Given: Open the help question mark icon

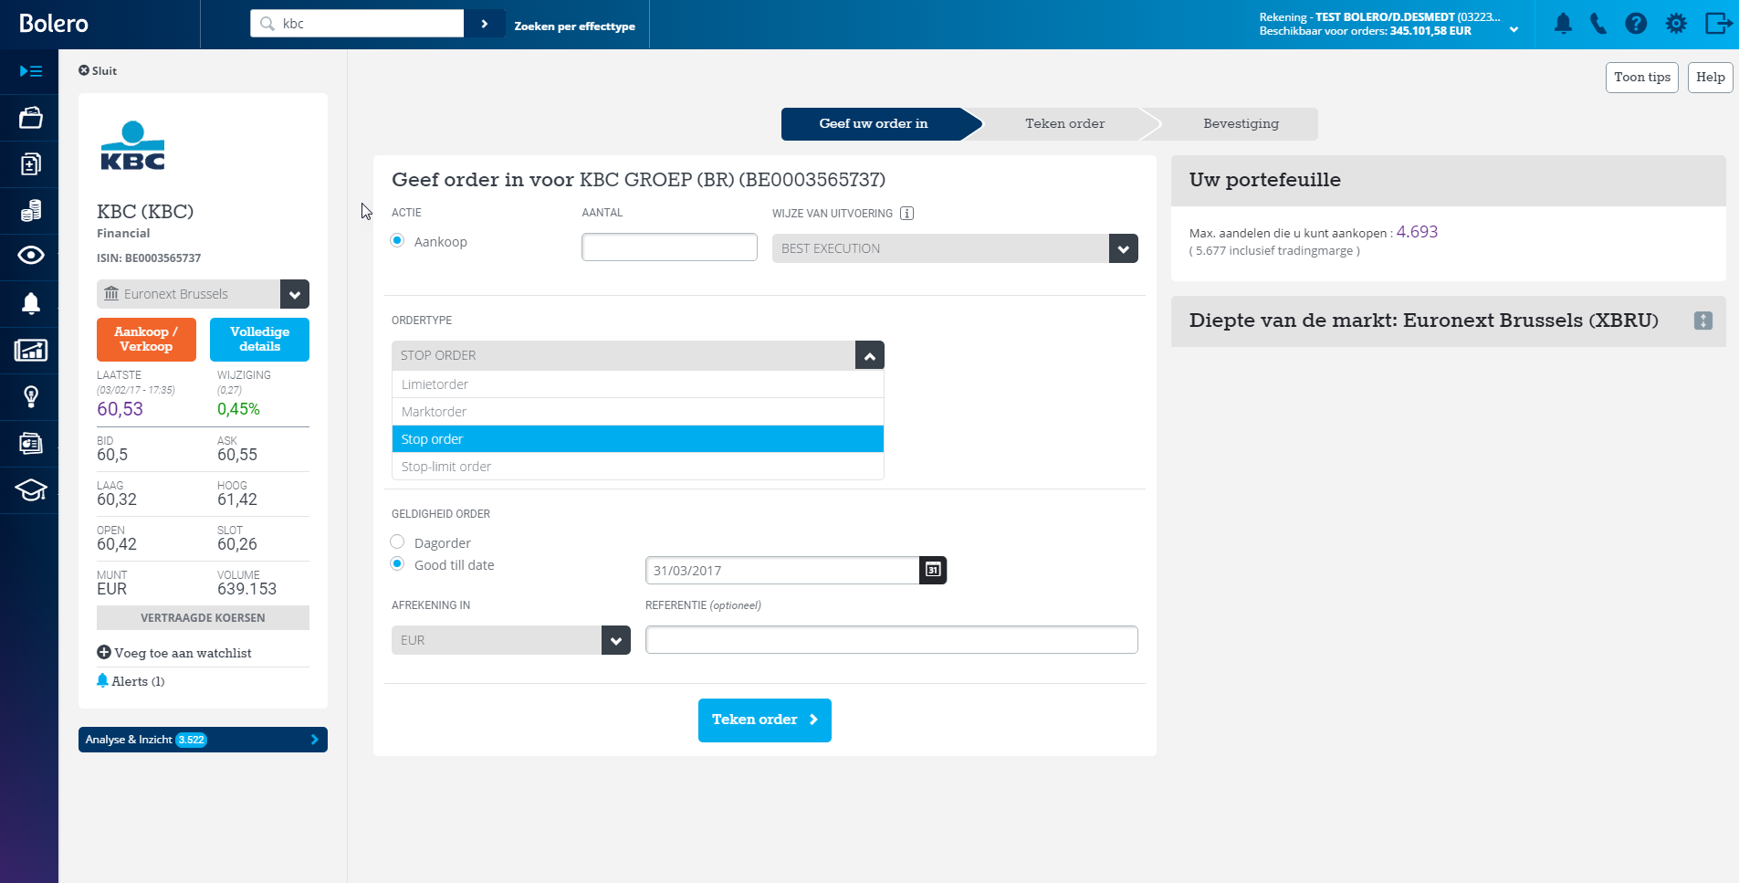Looking at the screenshot, I should tap(1636, 24).
